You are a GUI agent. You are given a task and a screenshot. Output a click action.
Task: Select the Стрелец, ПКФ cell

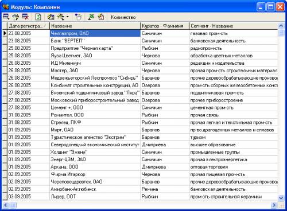pos(95,122)
